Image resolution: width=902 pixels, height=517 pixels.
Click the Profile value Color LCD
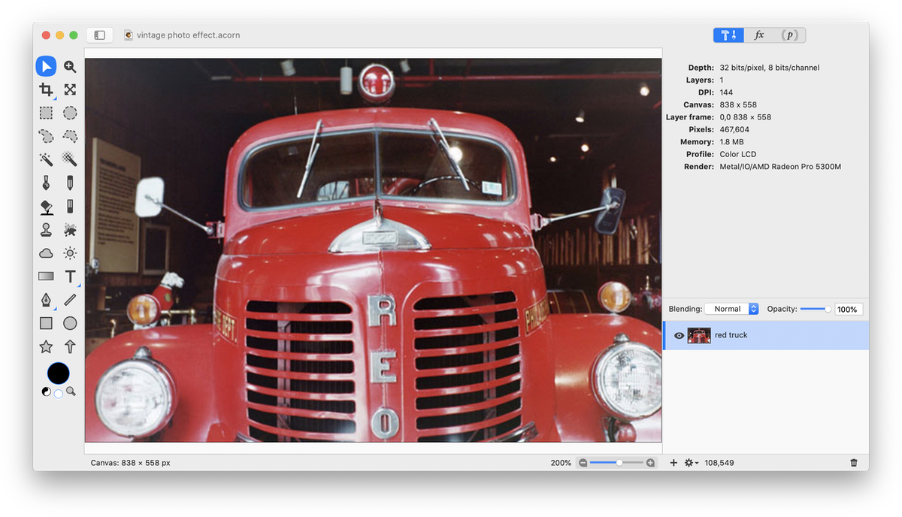coord(737,154)
